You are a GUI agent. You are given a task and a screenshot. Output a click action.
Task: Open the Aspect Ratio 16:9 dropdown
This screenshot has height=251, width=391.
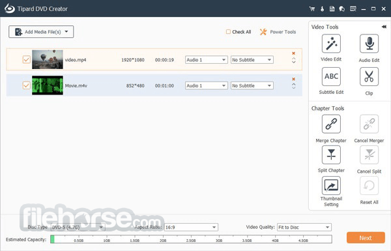[191, 228]
